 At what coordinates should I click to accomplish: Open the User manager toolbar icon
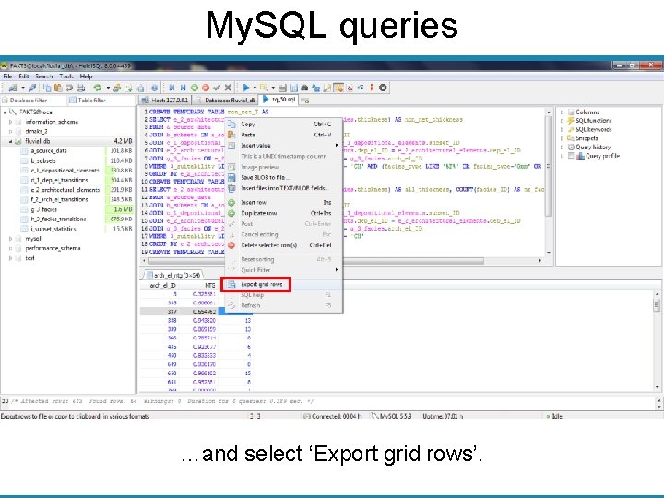117,89
